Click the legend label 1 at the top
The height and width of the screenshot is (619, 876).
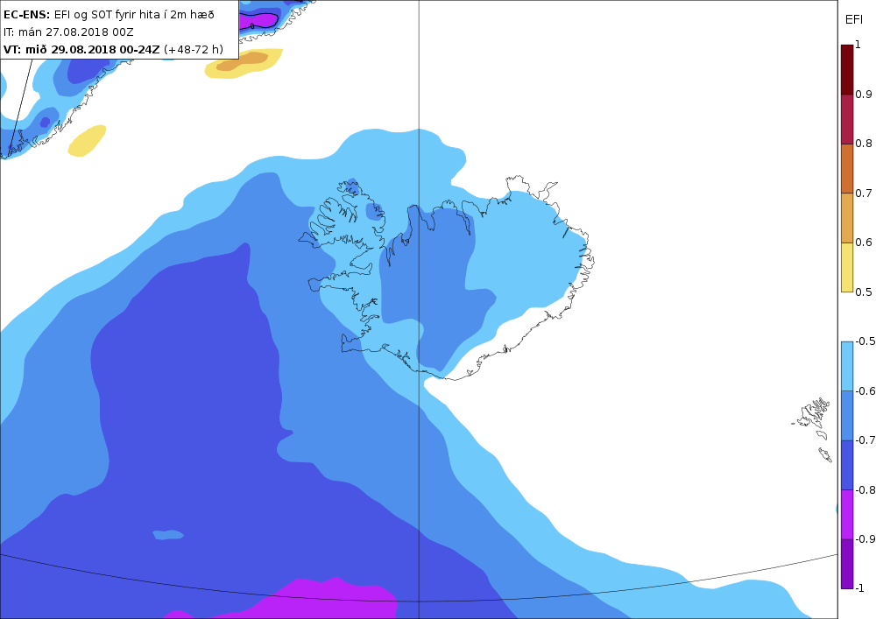click(x=858, y=45)
